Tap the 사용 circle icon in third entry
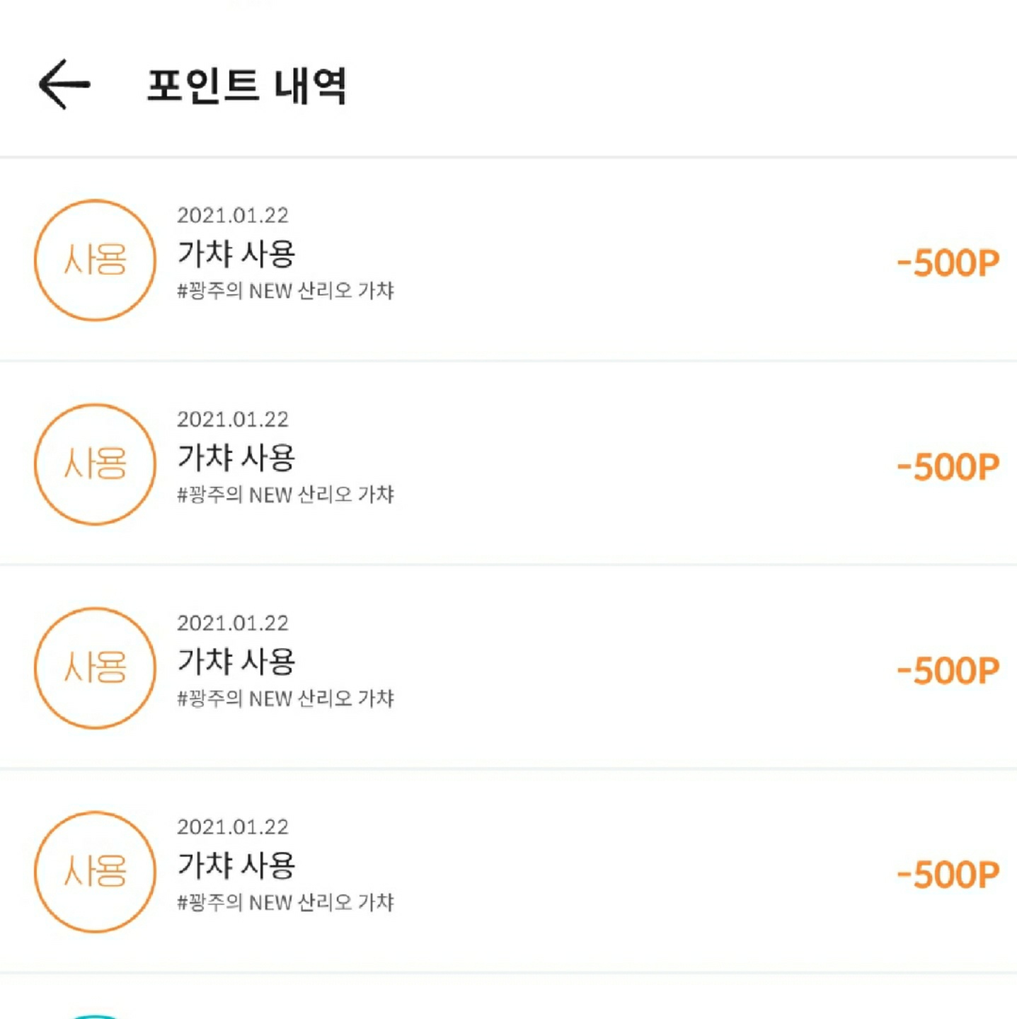The image size is (1017, 1019). coord(95,667)
